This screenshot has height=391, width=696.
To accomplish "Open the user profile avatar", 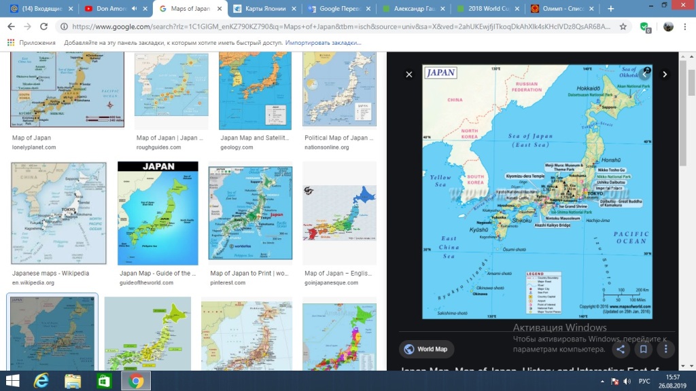I will 668,26.
